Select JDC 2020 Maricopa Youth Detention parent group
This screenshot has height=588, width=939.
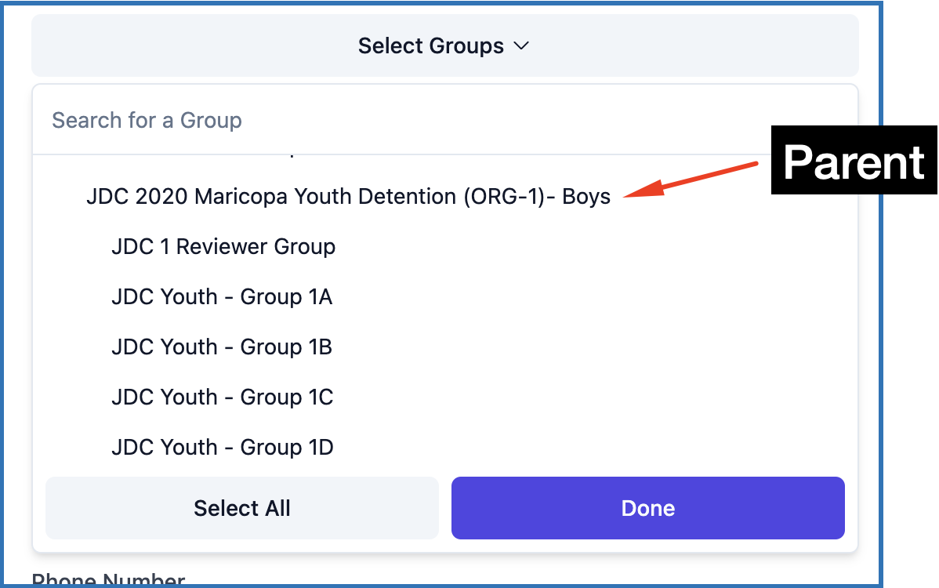(x=348, y=197)
